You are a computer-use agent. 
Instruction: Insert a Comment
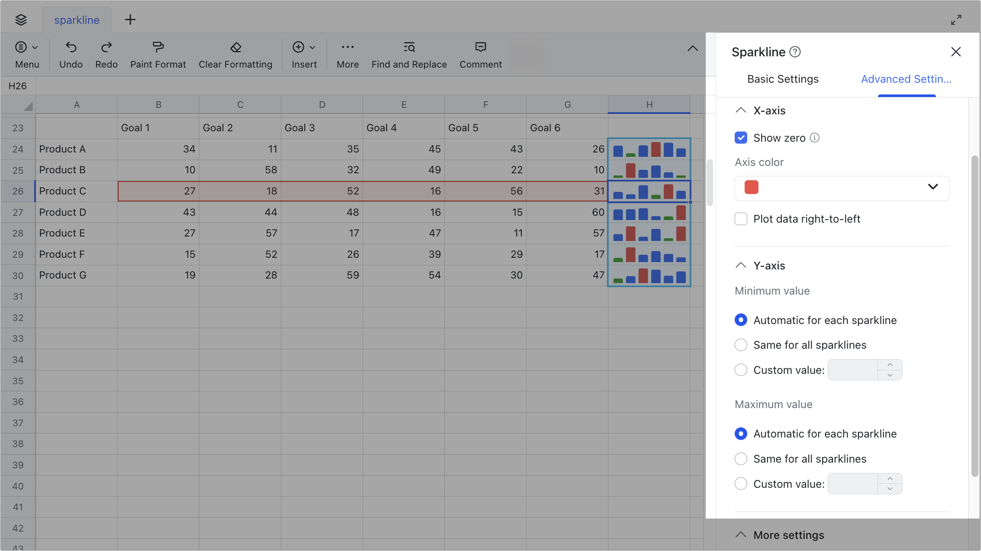point(481,54)
